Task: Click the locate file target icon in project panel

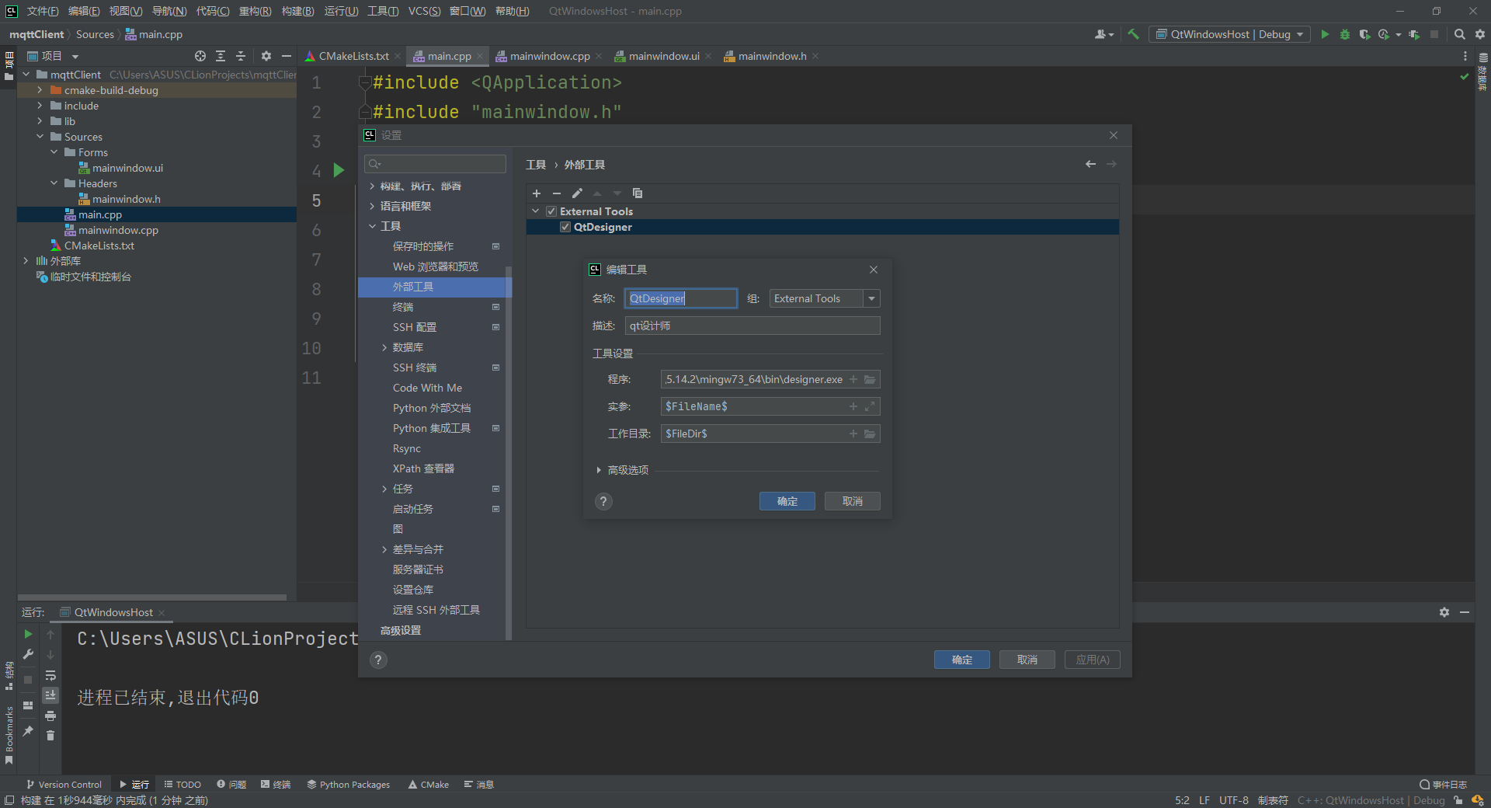Action: [x=200, y=56]
